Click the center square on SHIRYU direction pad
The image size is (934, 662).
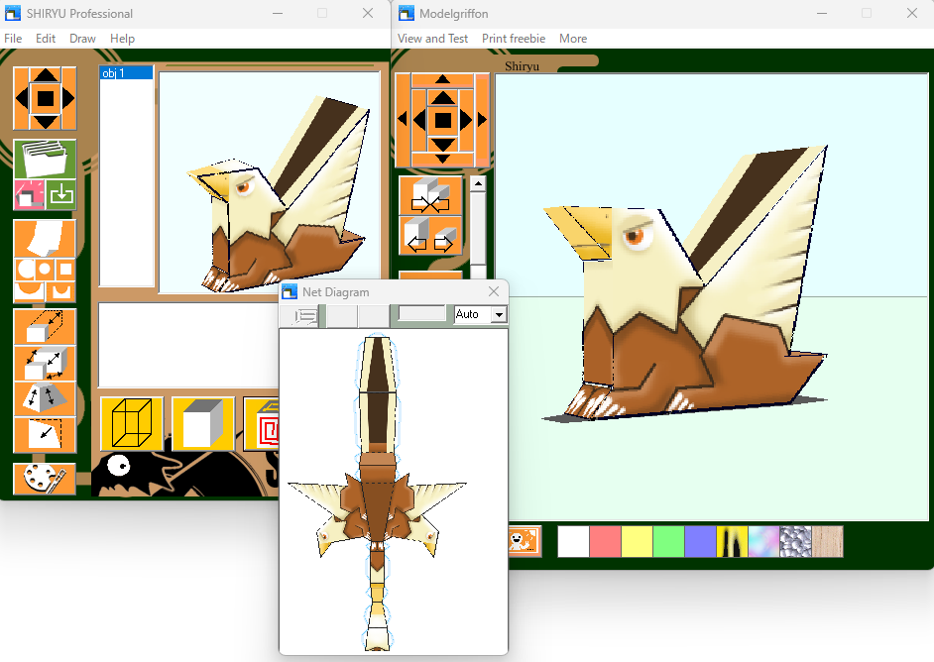[x=46, y=98]
